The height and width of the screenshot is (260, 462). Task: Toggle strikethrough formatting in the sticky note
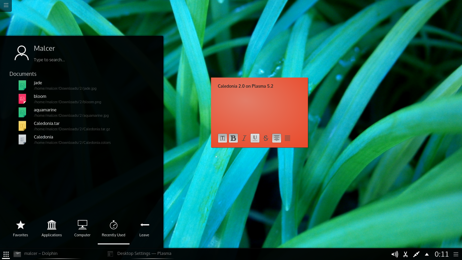tap(266, 138)
